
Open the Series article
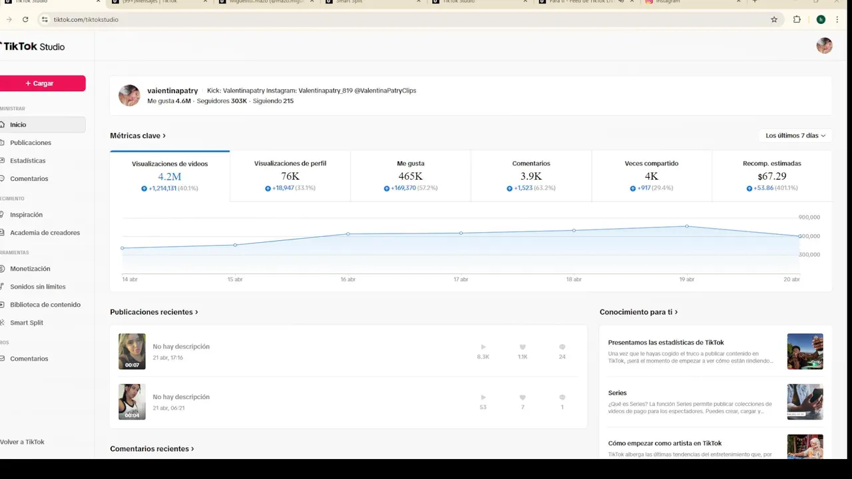(617, 393)
